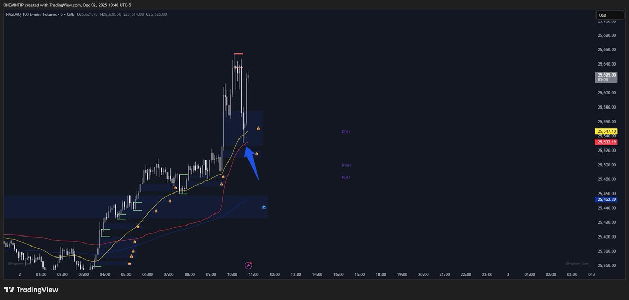Viewport: 629px width, 300px height.
Task: Select the PDH level label
Action: coord(345,132)
